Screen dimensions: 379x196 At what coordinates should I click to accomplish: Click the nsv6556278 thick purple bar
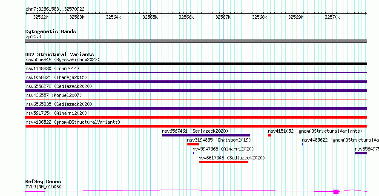point(196,91)
